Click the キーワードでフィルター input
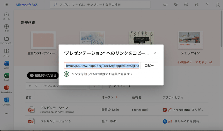The width and height of the screenshot is (223, 131). click(x=56, y=86)
